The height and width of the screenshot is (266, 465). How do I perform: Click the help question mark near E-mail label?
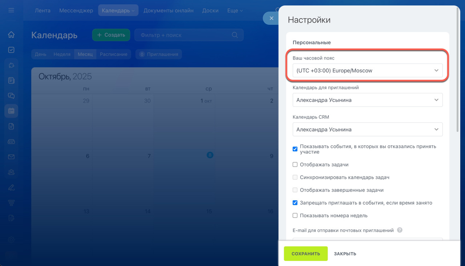point(400,230)
